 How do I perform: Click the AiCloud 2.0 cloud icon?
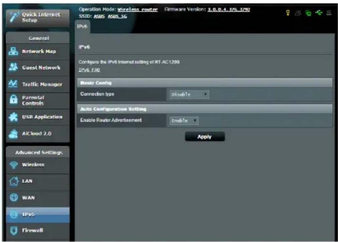(x=13, y=133)
